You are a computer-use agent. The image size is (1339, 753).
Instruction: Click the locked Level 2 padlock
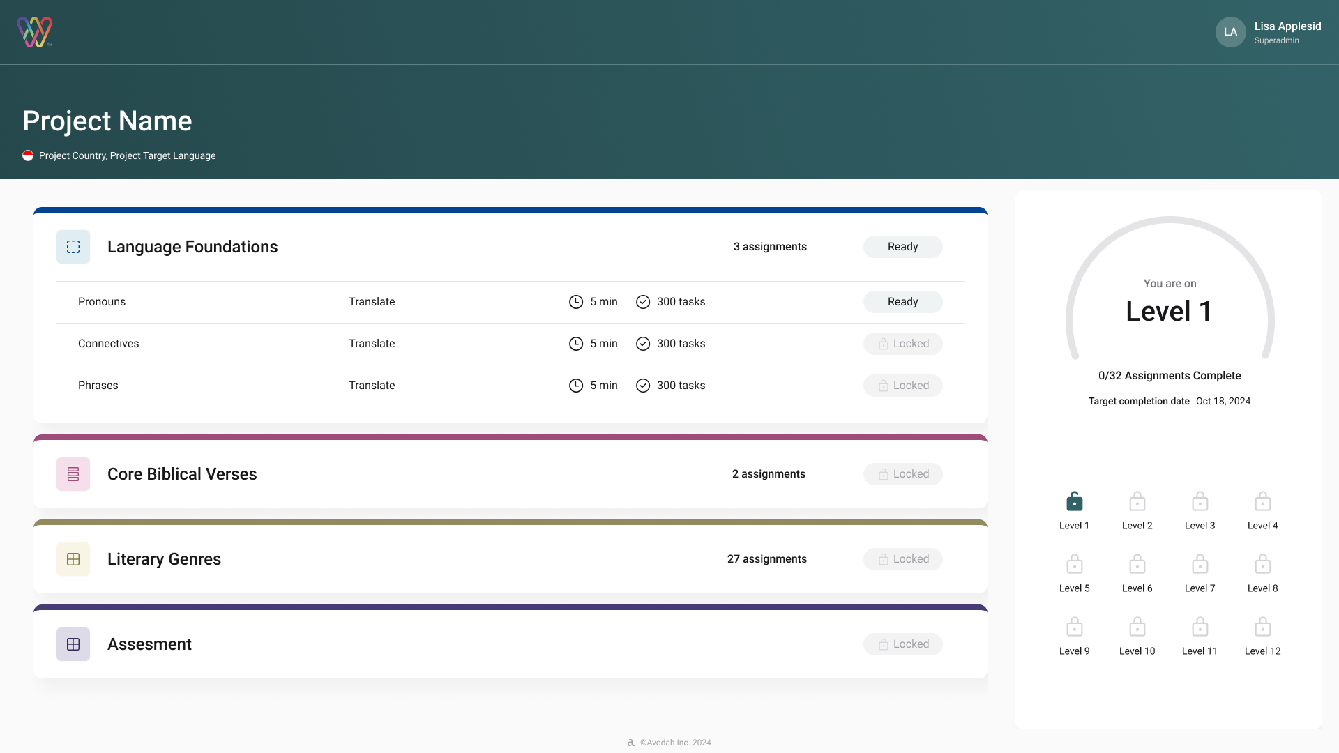1137,501
